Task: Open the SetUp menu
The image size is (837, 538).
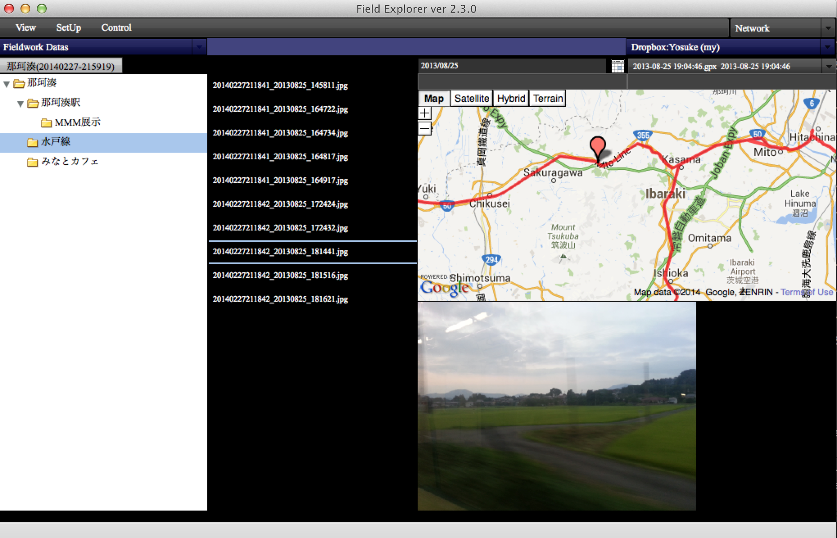Action: [x=68, y=27]
